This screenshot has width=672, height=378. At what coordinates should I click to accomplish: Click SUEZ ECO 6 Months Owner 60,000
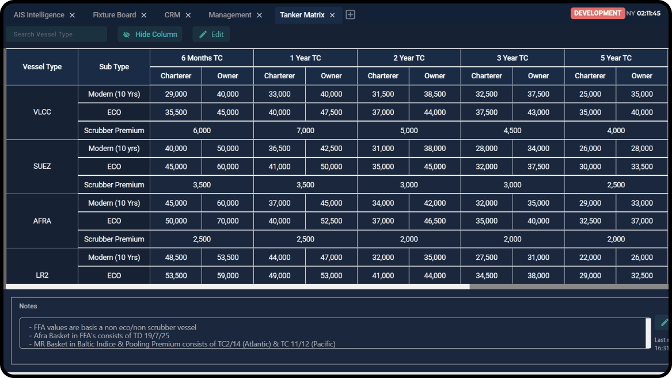pyautogui.click(x=227, y=167)
